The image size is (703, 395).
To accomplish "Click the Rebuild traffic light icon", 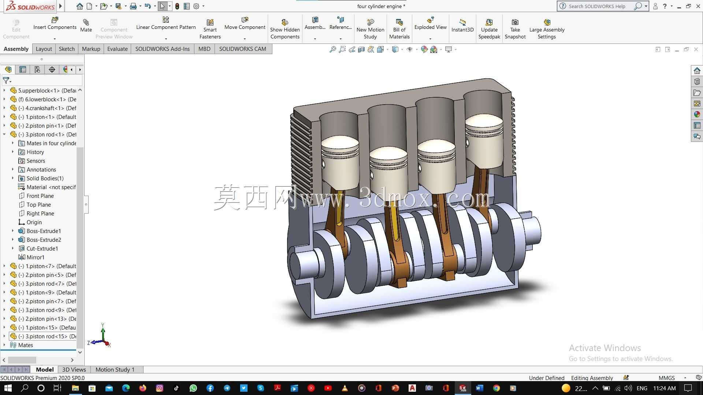I will pos(177,6).
